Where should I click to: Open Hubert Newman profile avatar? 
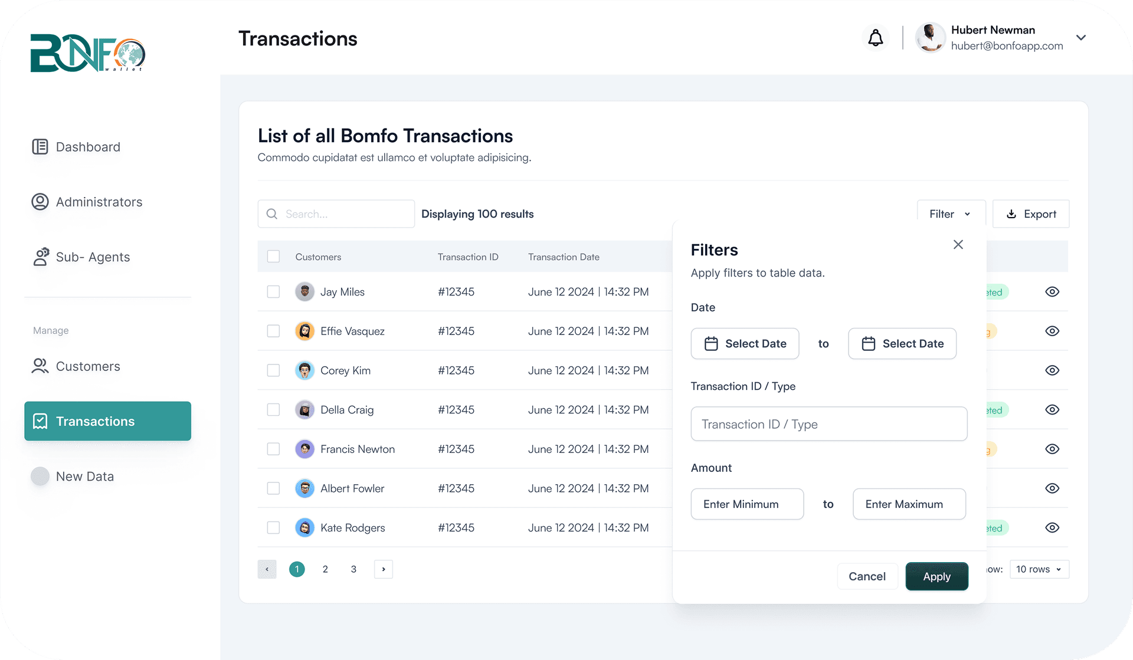click(931, 38)
